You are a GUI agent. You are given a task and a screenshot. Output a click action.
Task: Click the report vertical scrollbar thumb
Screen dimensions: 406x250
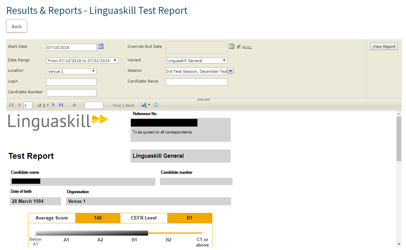[x=399, y=139]
